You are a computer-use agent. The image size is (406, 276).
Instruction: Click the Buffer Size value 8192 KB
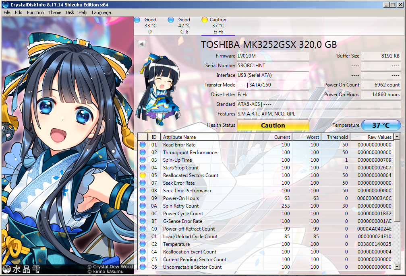(381, 56)
